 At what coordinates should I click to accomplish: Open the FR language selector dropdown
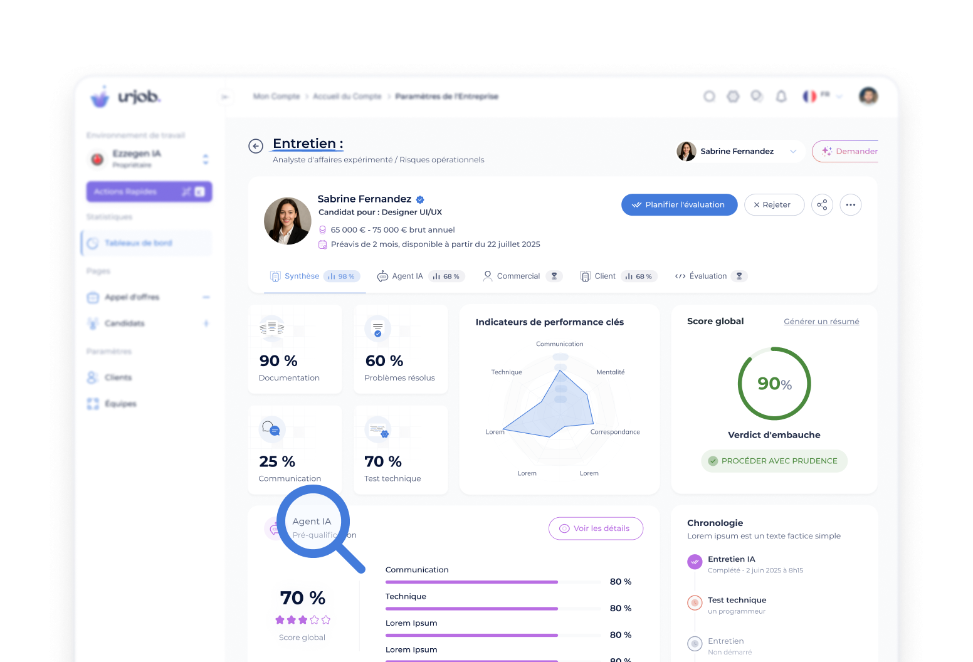822,96
